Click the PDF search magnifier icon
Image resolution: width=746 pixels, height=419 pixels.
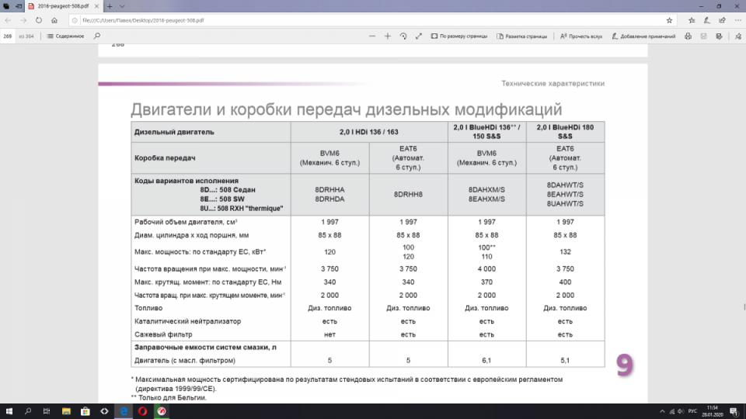(97, 36)
